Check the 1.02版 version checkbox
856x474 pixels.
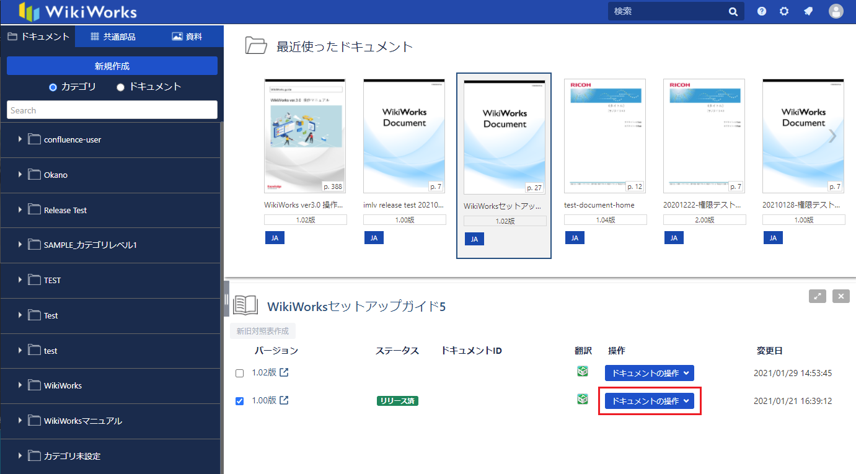pos(240,374)
